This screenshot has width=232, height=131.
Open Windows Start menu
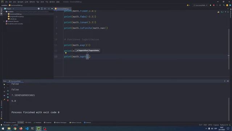(3, 128)
